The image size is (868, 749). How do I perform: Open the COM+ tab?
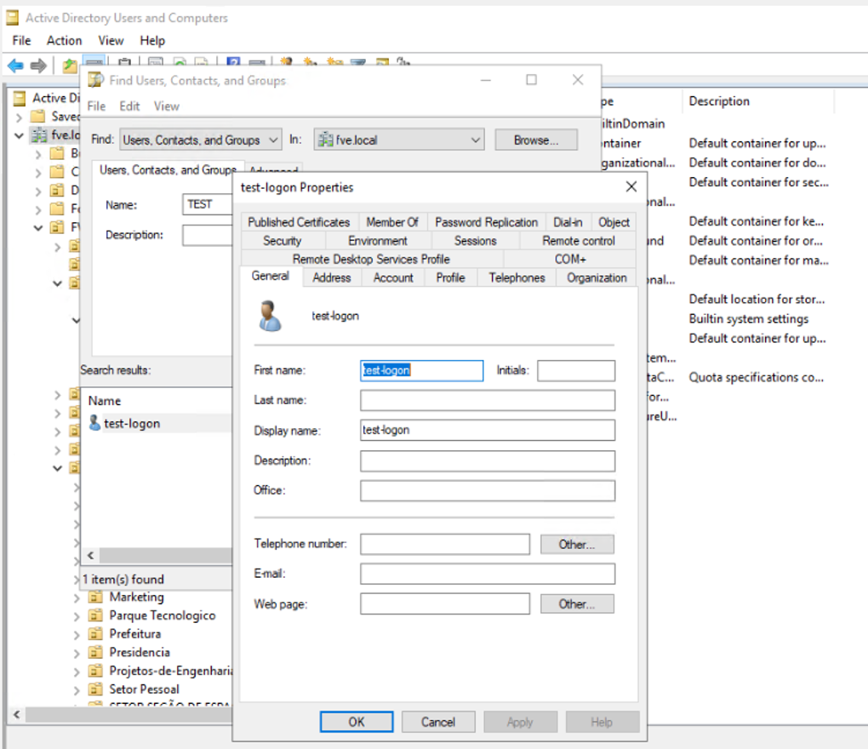pyautogui.click(x=570, y=259)
